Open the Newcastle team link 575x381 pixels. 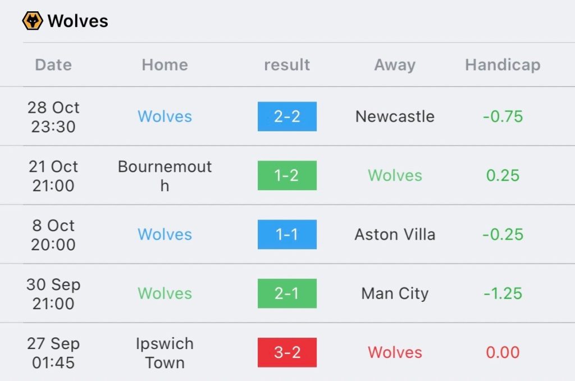click(395, 117)
